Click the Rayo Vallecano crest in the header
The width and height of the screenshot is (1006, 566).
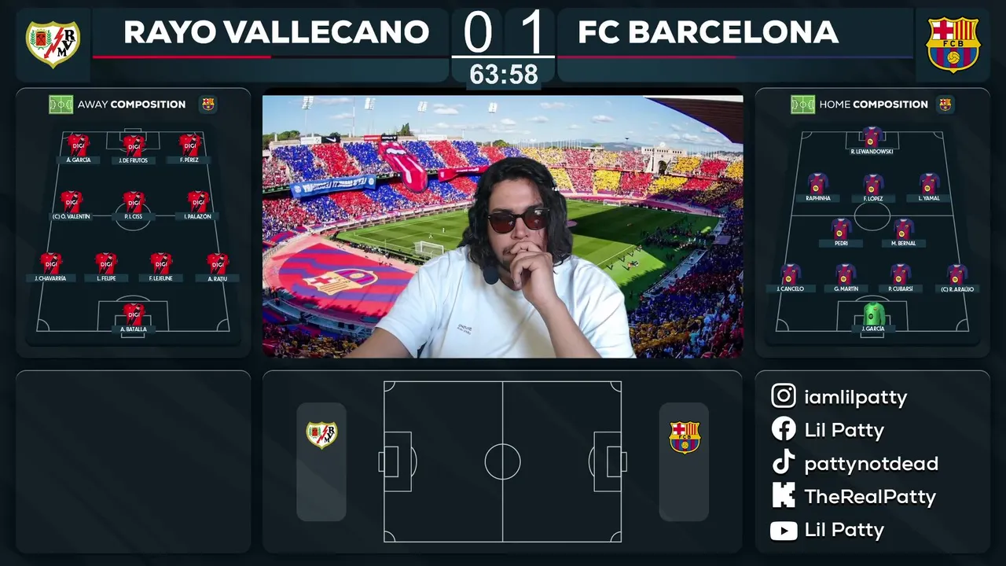pos(53,43)
